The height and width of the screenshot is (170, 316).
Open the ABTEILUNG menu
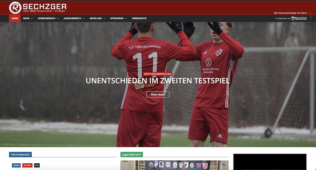[x=95, y=18]
